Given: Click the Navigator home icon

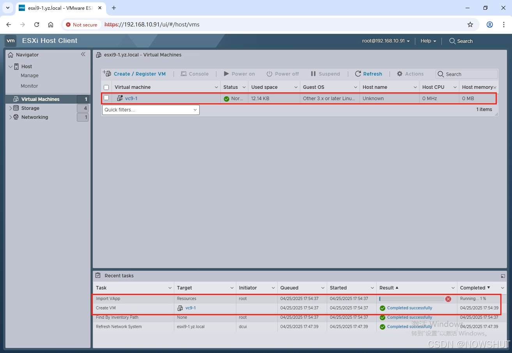Looking at the screenshot, I should (x=11, y=55).
